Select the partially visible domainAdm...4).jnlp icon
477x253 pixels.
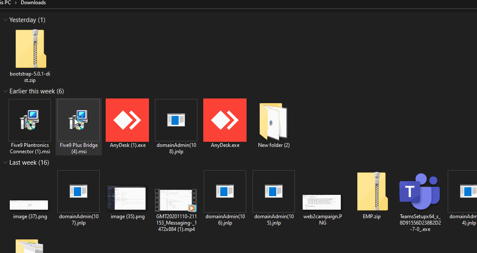coord(463,191)
